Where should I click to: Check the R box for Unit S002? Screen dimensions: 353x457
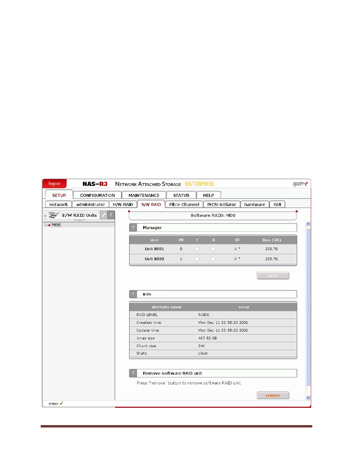(x=213, y=259)
